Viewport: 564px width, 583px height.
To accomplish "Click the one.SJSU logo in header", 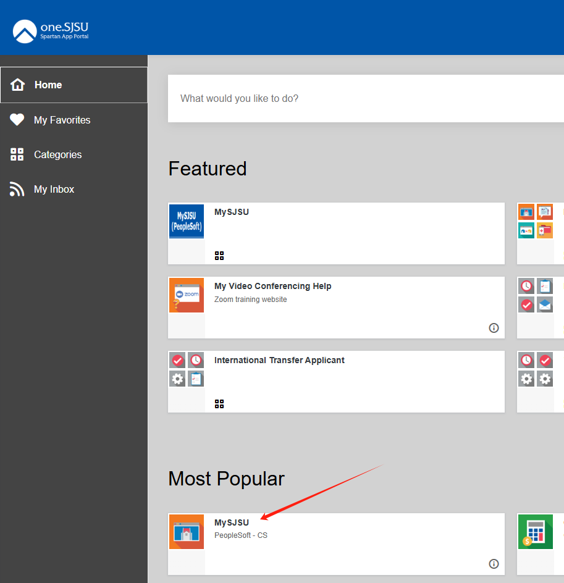I will (x=51, y=31).
